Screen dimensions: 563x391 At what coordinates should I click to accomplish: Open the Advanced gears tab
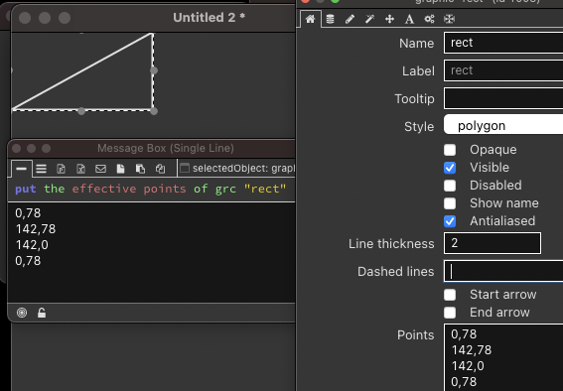point(429,19)
